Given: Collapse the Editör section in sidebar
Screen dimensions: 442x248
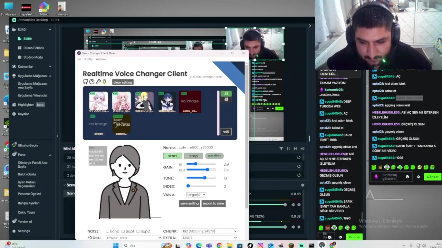Looking at the screenshot, I should pyautogui.click(x=50, y=29).
